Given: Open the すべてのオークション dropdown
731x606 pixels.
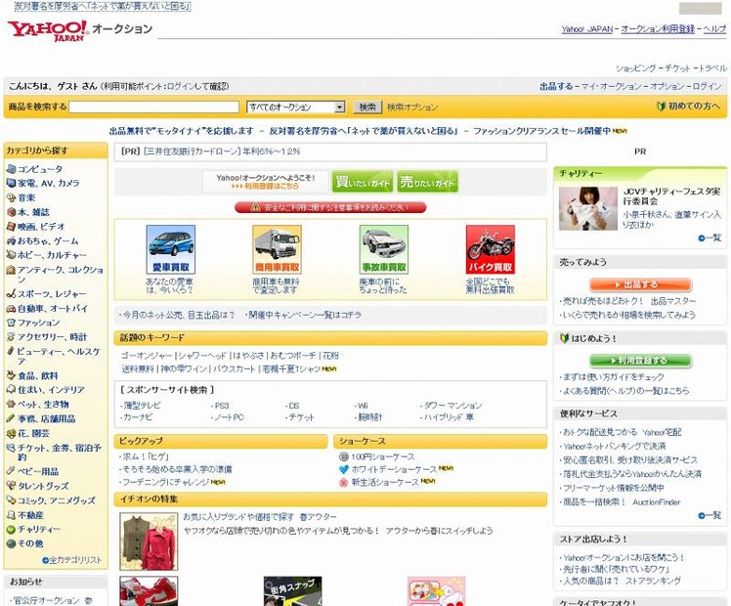Looking at the screenshot, I should [x=296, y=108].
